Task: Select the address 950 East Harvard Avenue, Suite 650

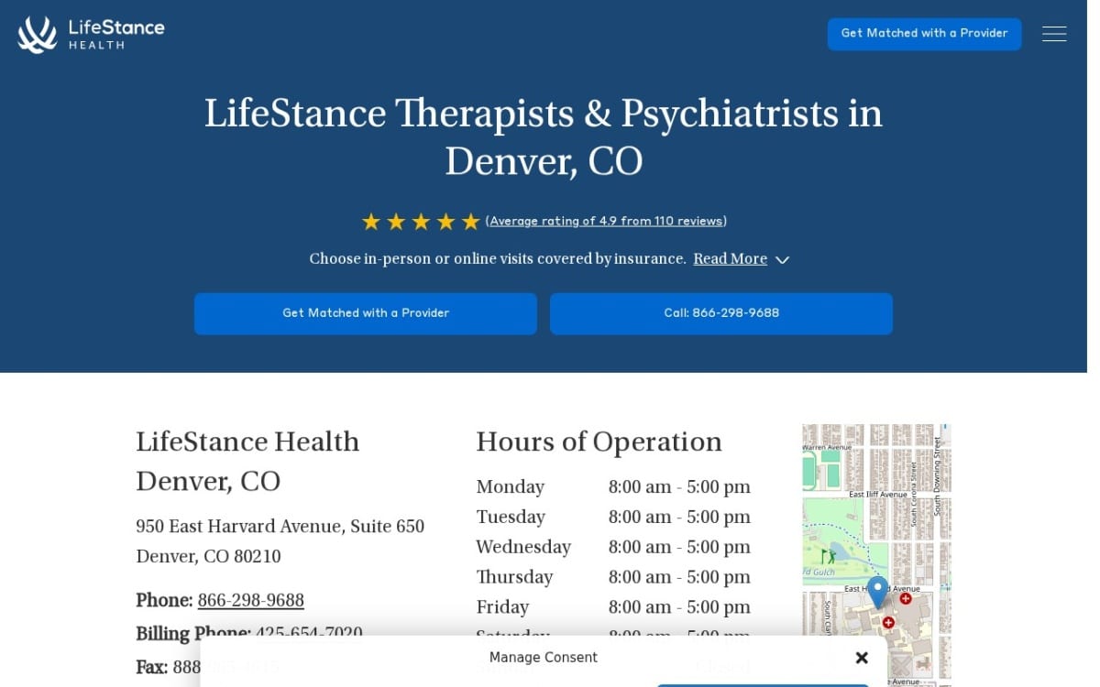Action: pyautogui.click(x=280, y=527)
